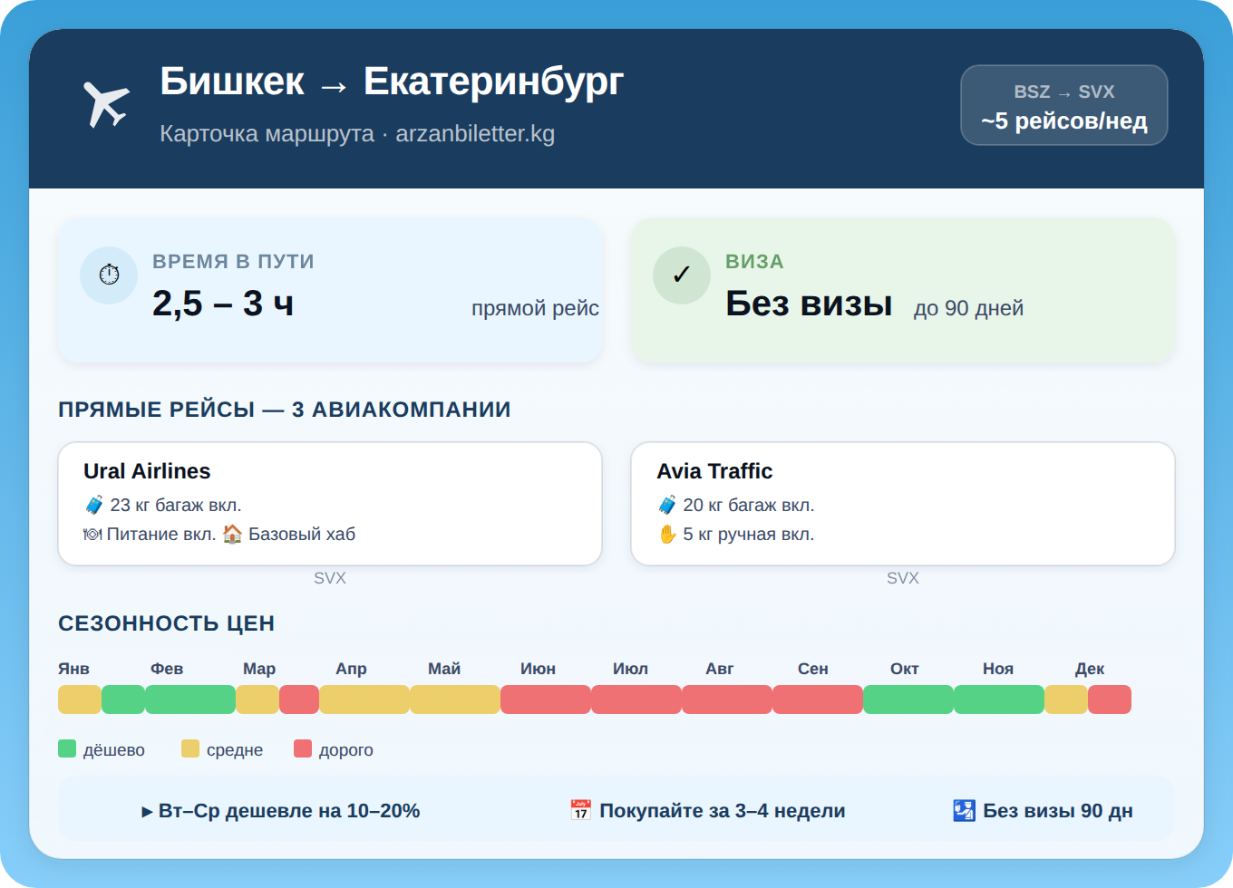
Task: Expand the Ural Airlines flight card
Action: click(330, 503)
